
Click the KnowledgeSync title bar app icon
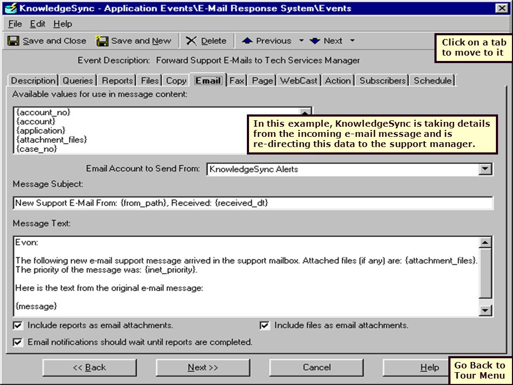click(11, 8)
